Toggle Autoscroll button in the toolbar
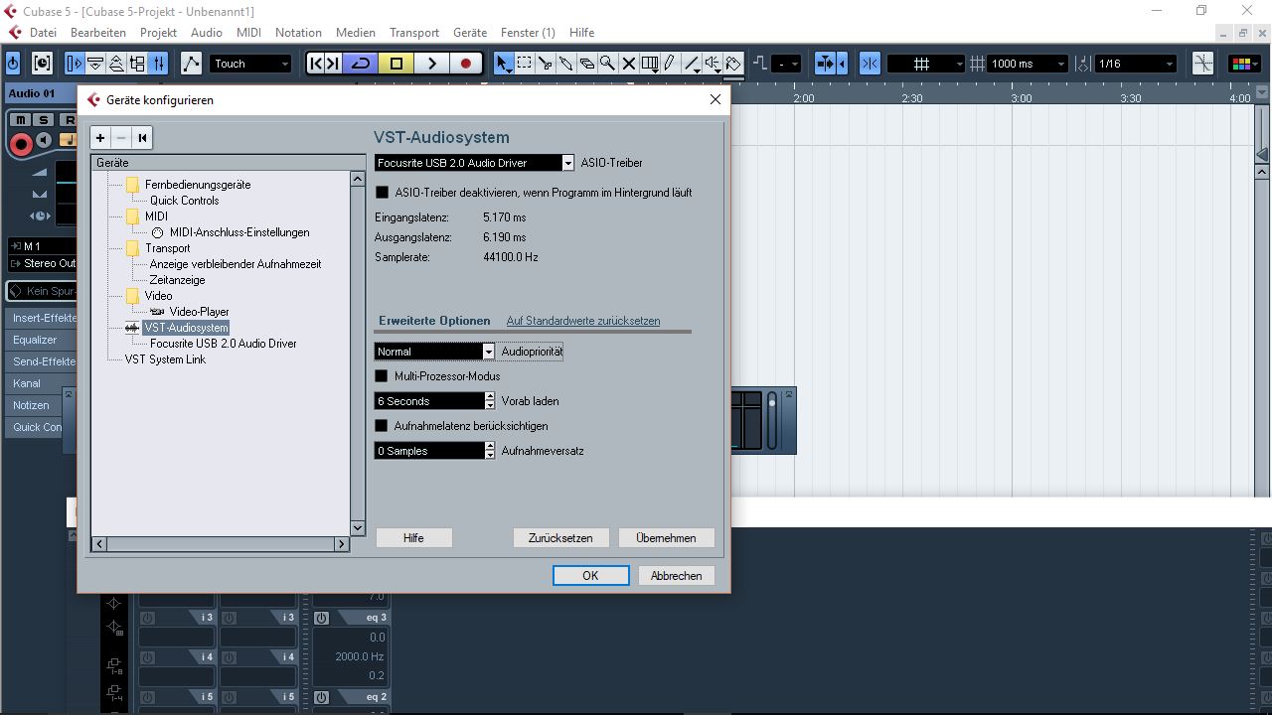1272x715 pixels. coord(825,64)
